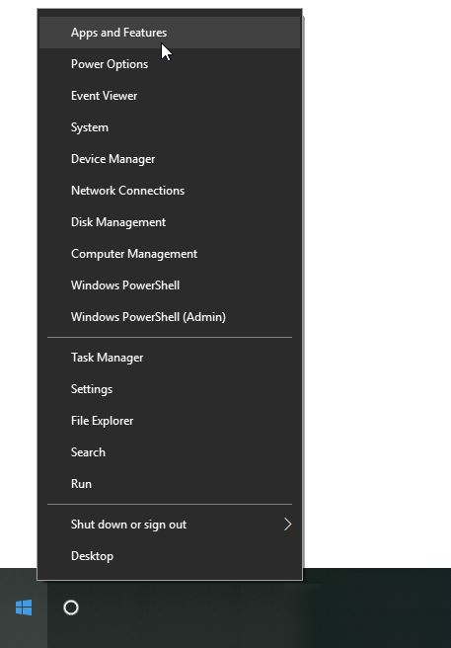This screenshot has height=648, width=451.
Task: Open Device Manager
Action: [x=170, y=159]
